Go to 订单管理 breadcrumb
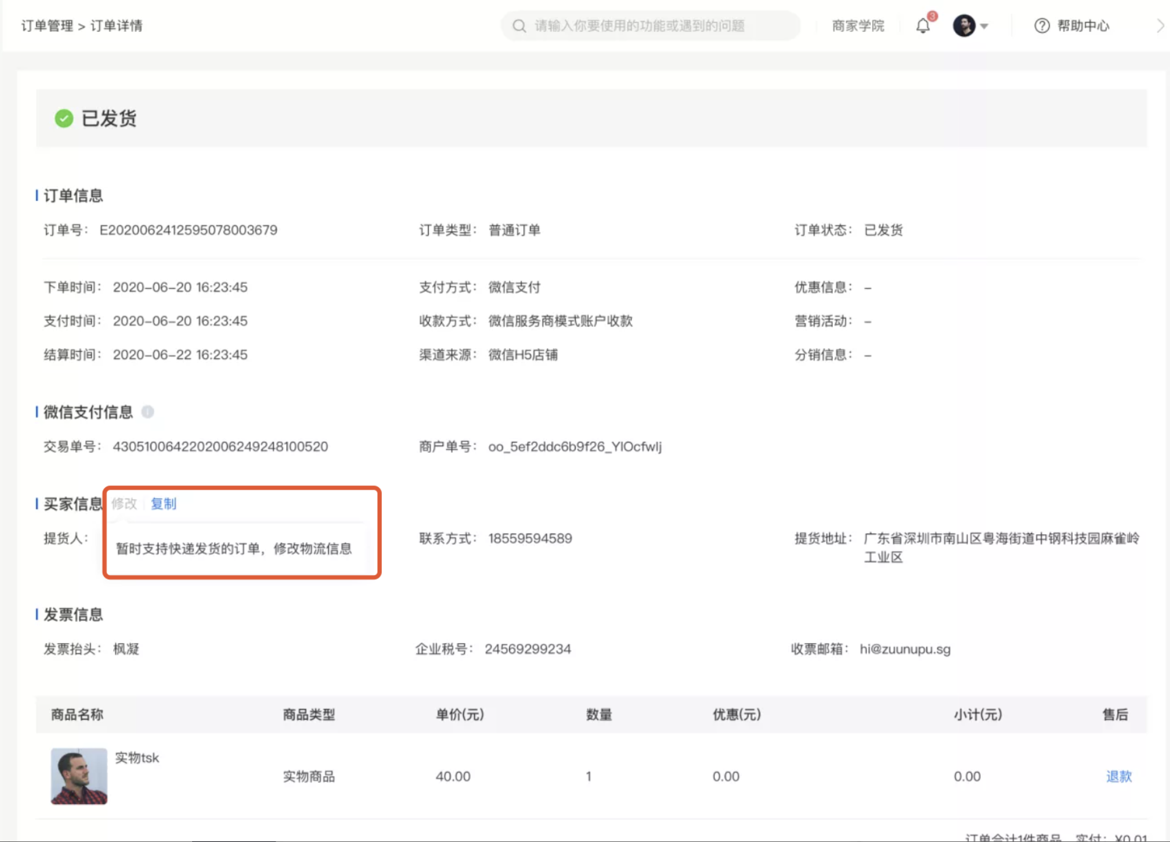 [x=47, y=26]
